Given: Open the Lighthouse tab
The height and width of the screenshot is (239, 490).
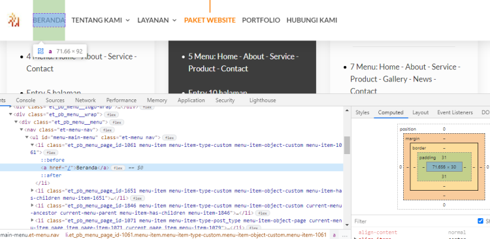Looking at the screenshot, I should point(263,101).
